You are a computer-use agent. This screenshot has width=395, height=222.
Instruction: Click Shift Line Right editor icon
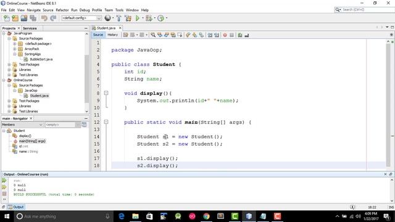(217, 35)
